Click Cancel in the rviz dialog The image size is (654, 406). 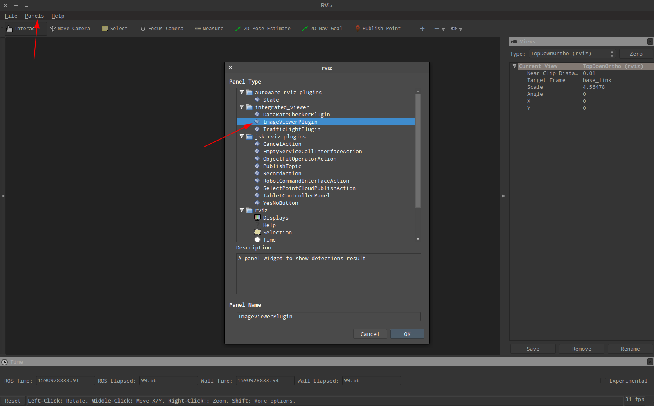[x=370, y=334]
